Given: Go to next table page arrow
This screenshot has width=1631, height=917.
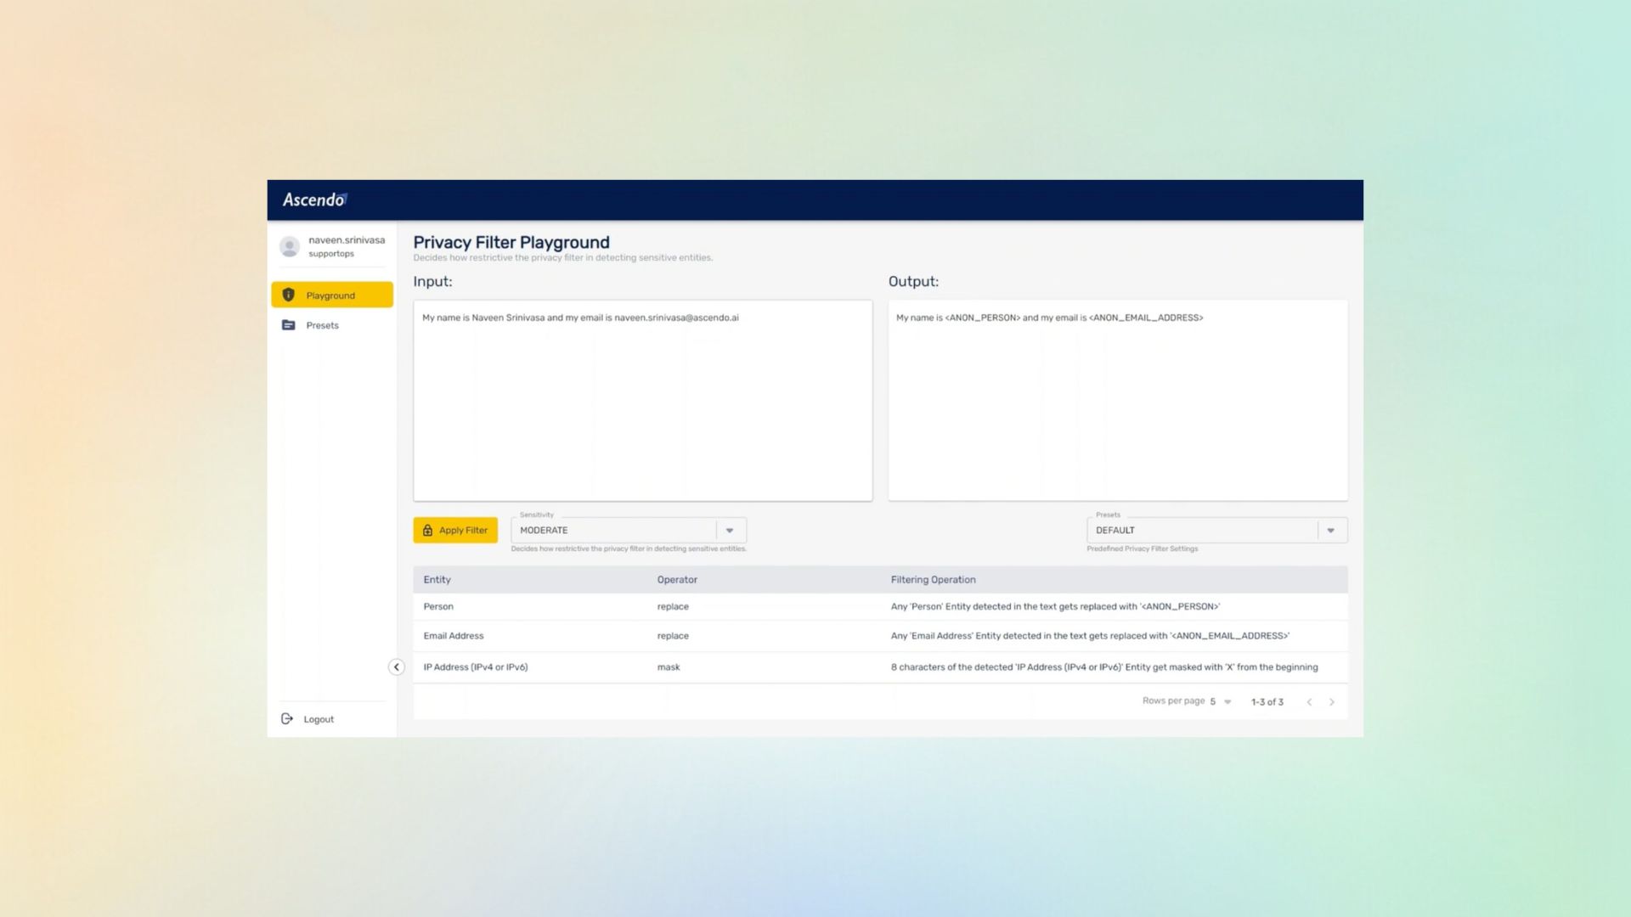Looking at the screenshot, I should (1331, 702).
